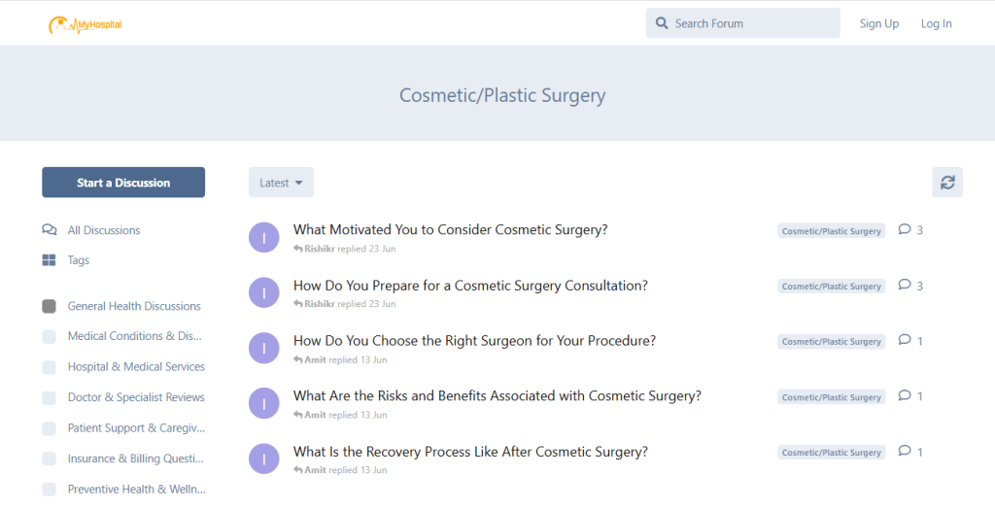Select the Hospital & Medical Services tag
This screenshot has width=995, height=510.
(136, 367)
